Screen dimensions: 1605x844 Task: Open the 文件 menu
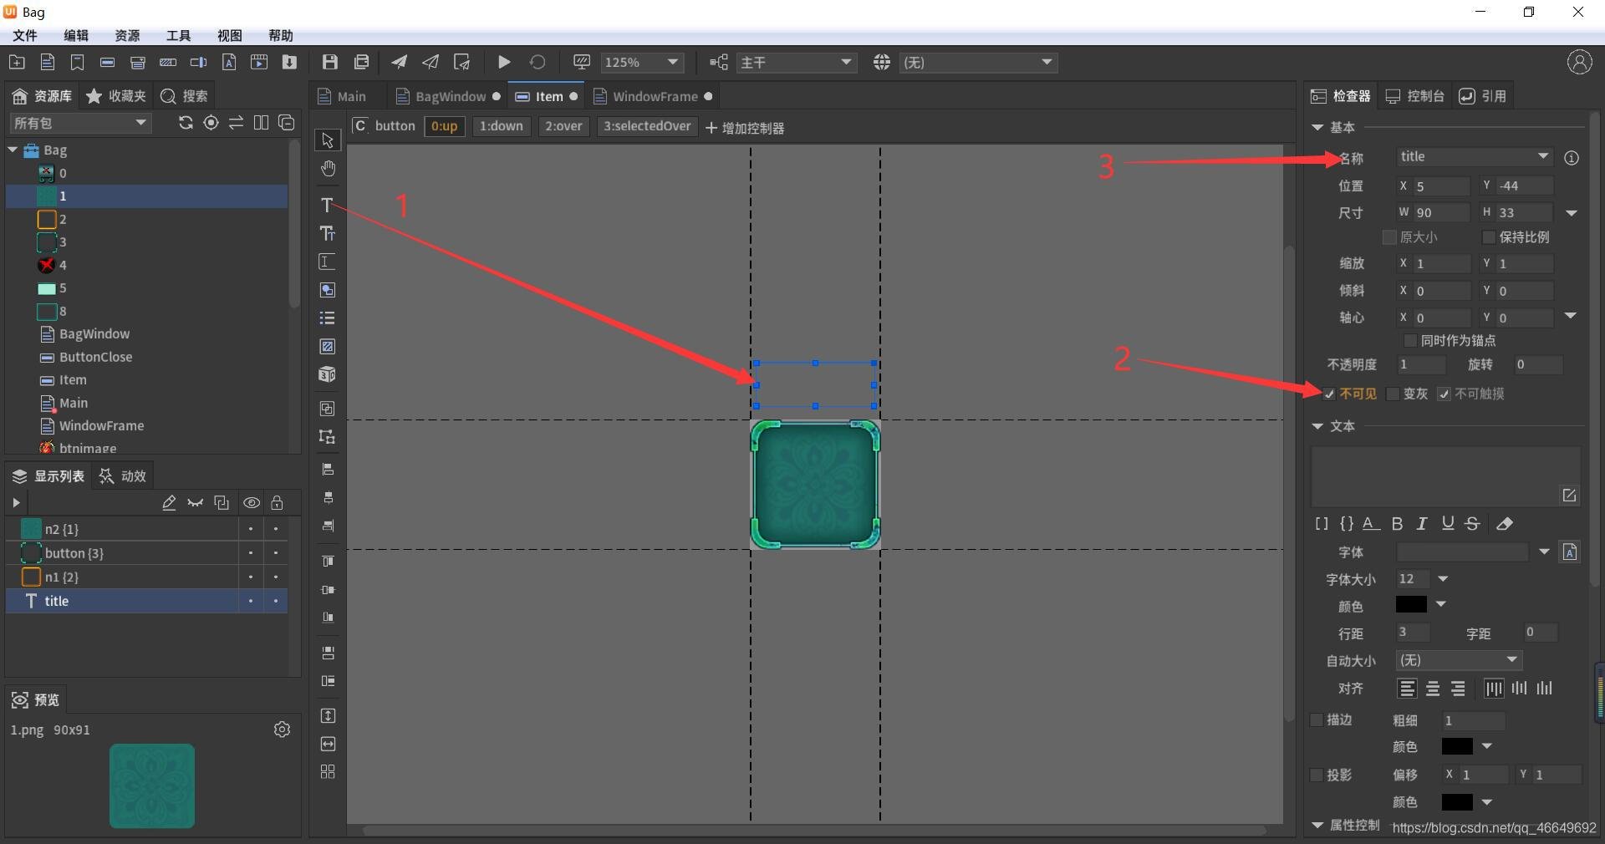(x=25, y=35)
